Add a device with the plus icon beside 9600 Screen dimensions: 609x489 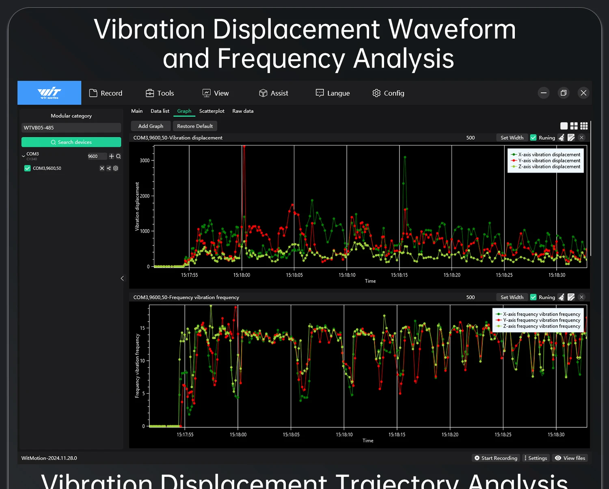(x=112, y=156)
